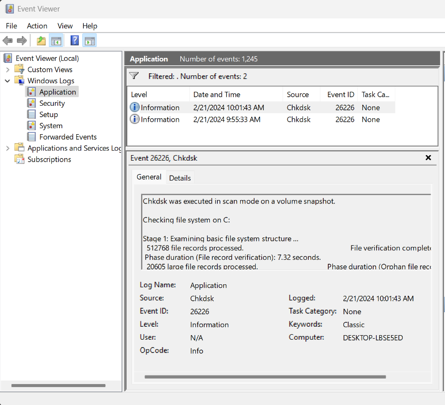
Task: Click the filter funnel icon
Action: 134,76
